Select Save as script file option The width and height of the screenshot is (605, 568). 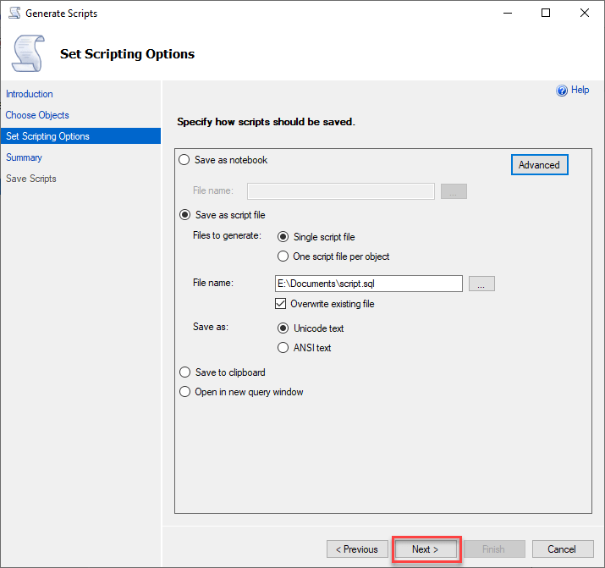(x=184, y=214)
